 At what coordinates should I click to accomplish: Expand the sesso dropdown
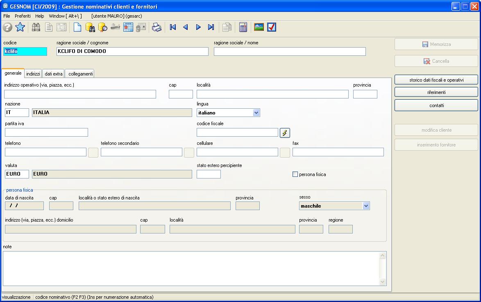tap(366, 206)
